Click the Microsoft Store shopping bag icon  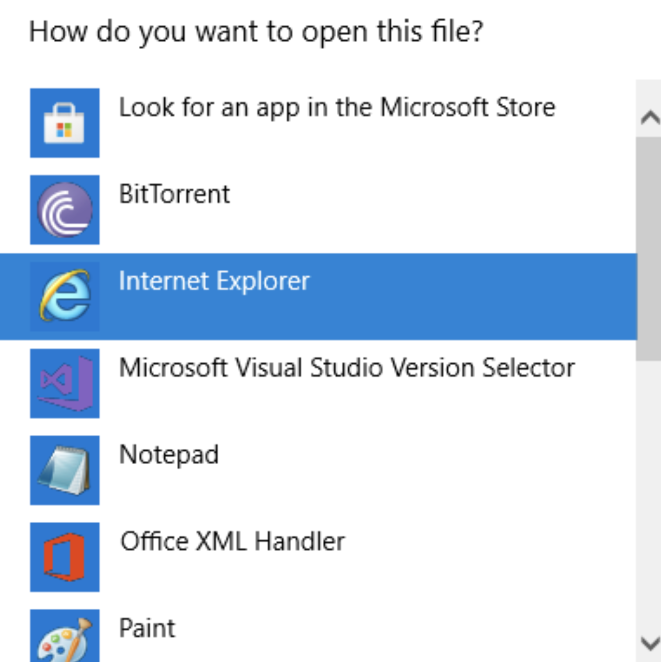[64, 123]
